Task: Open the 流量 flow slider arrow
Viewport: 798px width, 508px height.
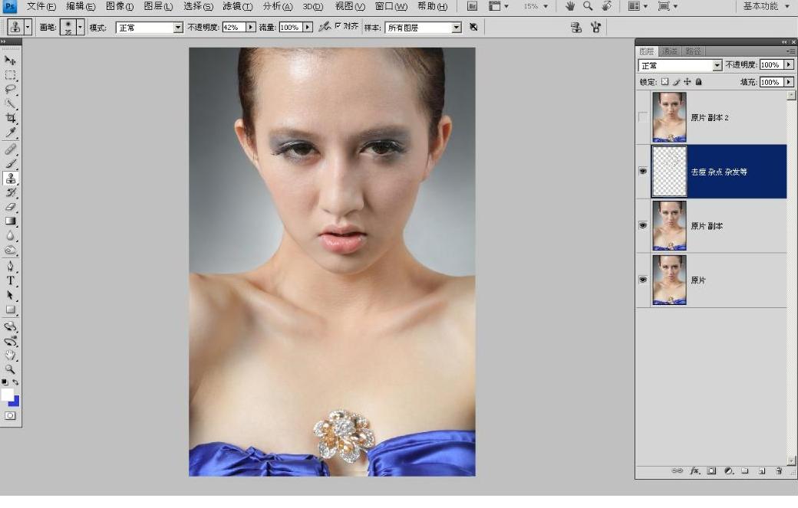Action: coord(308,28)
